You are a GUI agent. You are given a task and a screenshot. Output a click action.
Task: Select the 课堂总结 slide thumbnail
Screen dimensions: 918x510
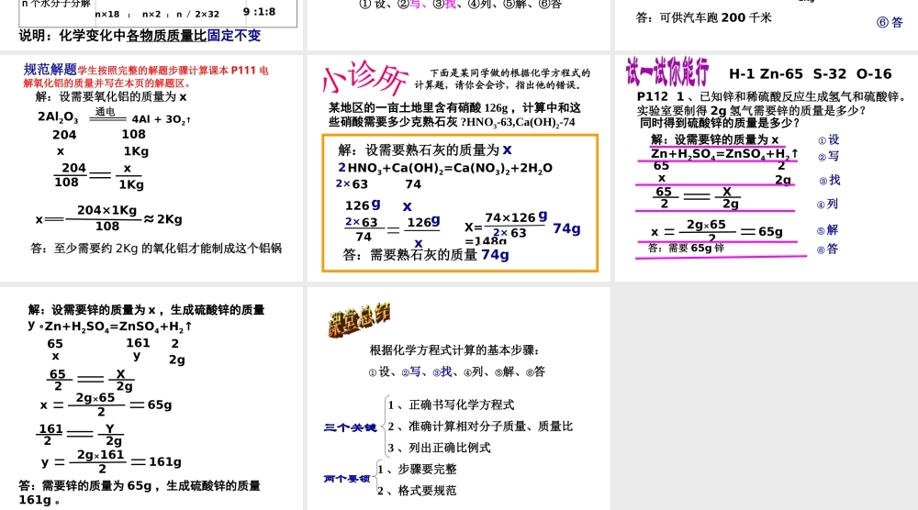(x=459, y=398)
